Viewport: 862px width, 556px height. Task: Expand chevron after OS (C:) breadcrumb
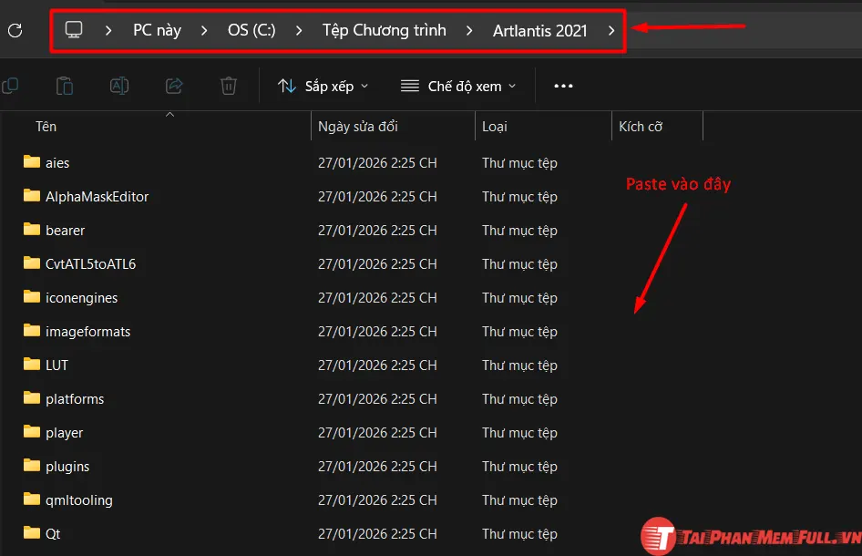click(299, 30)
